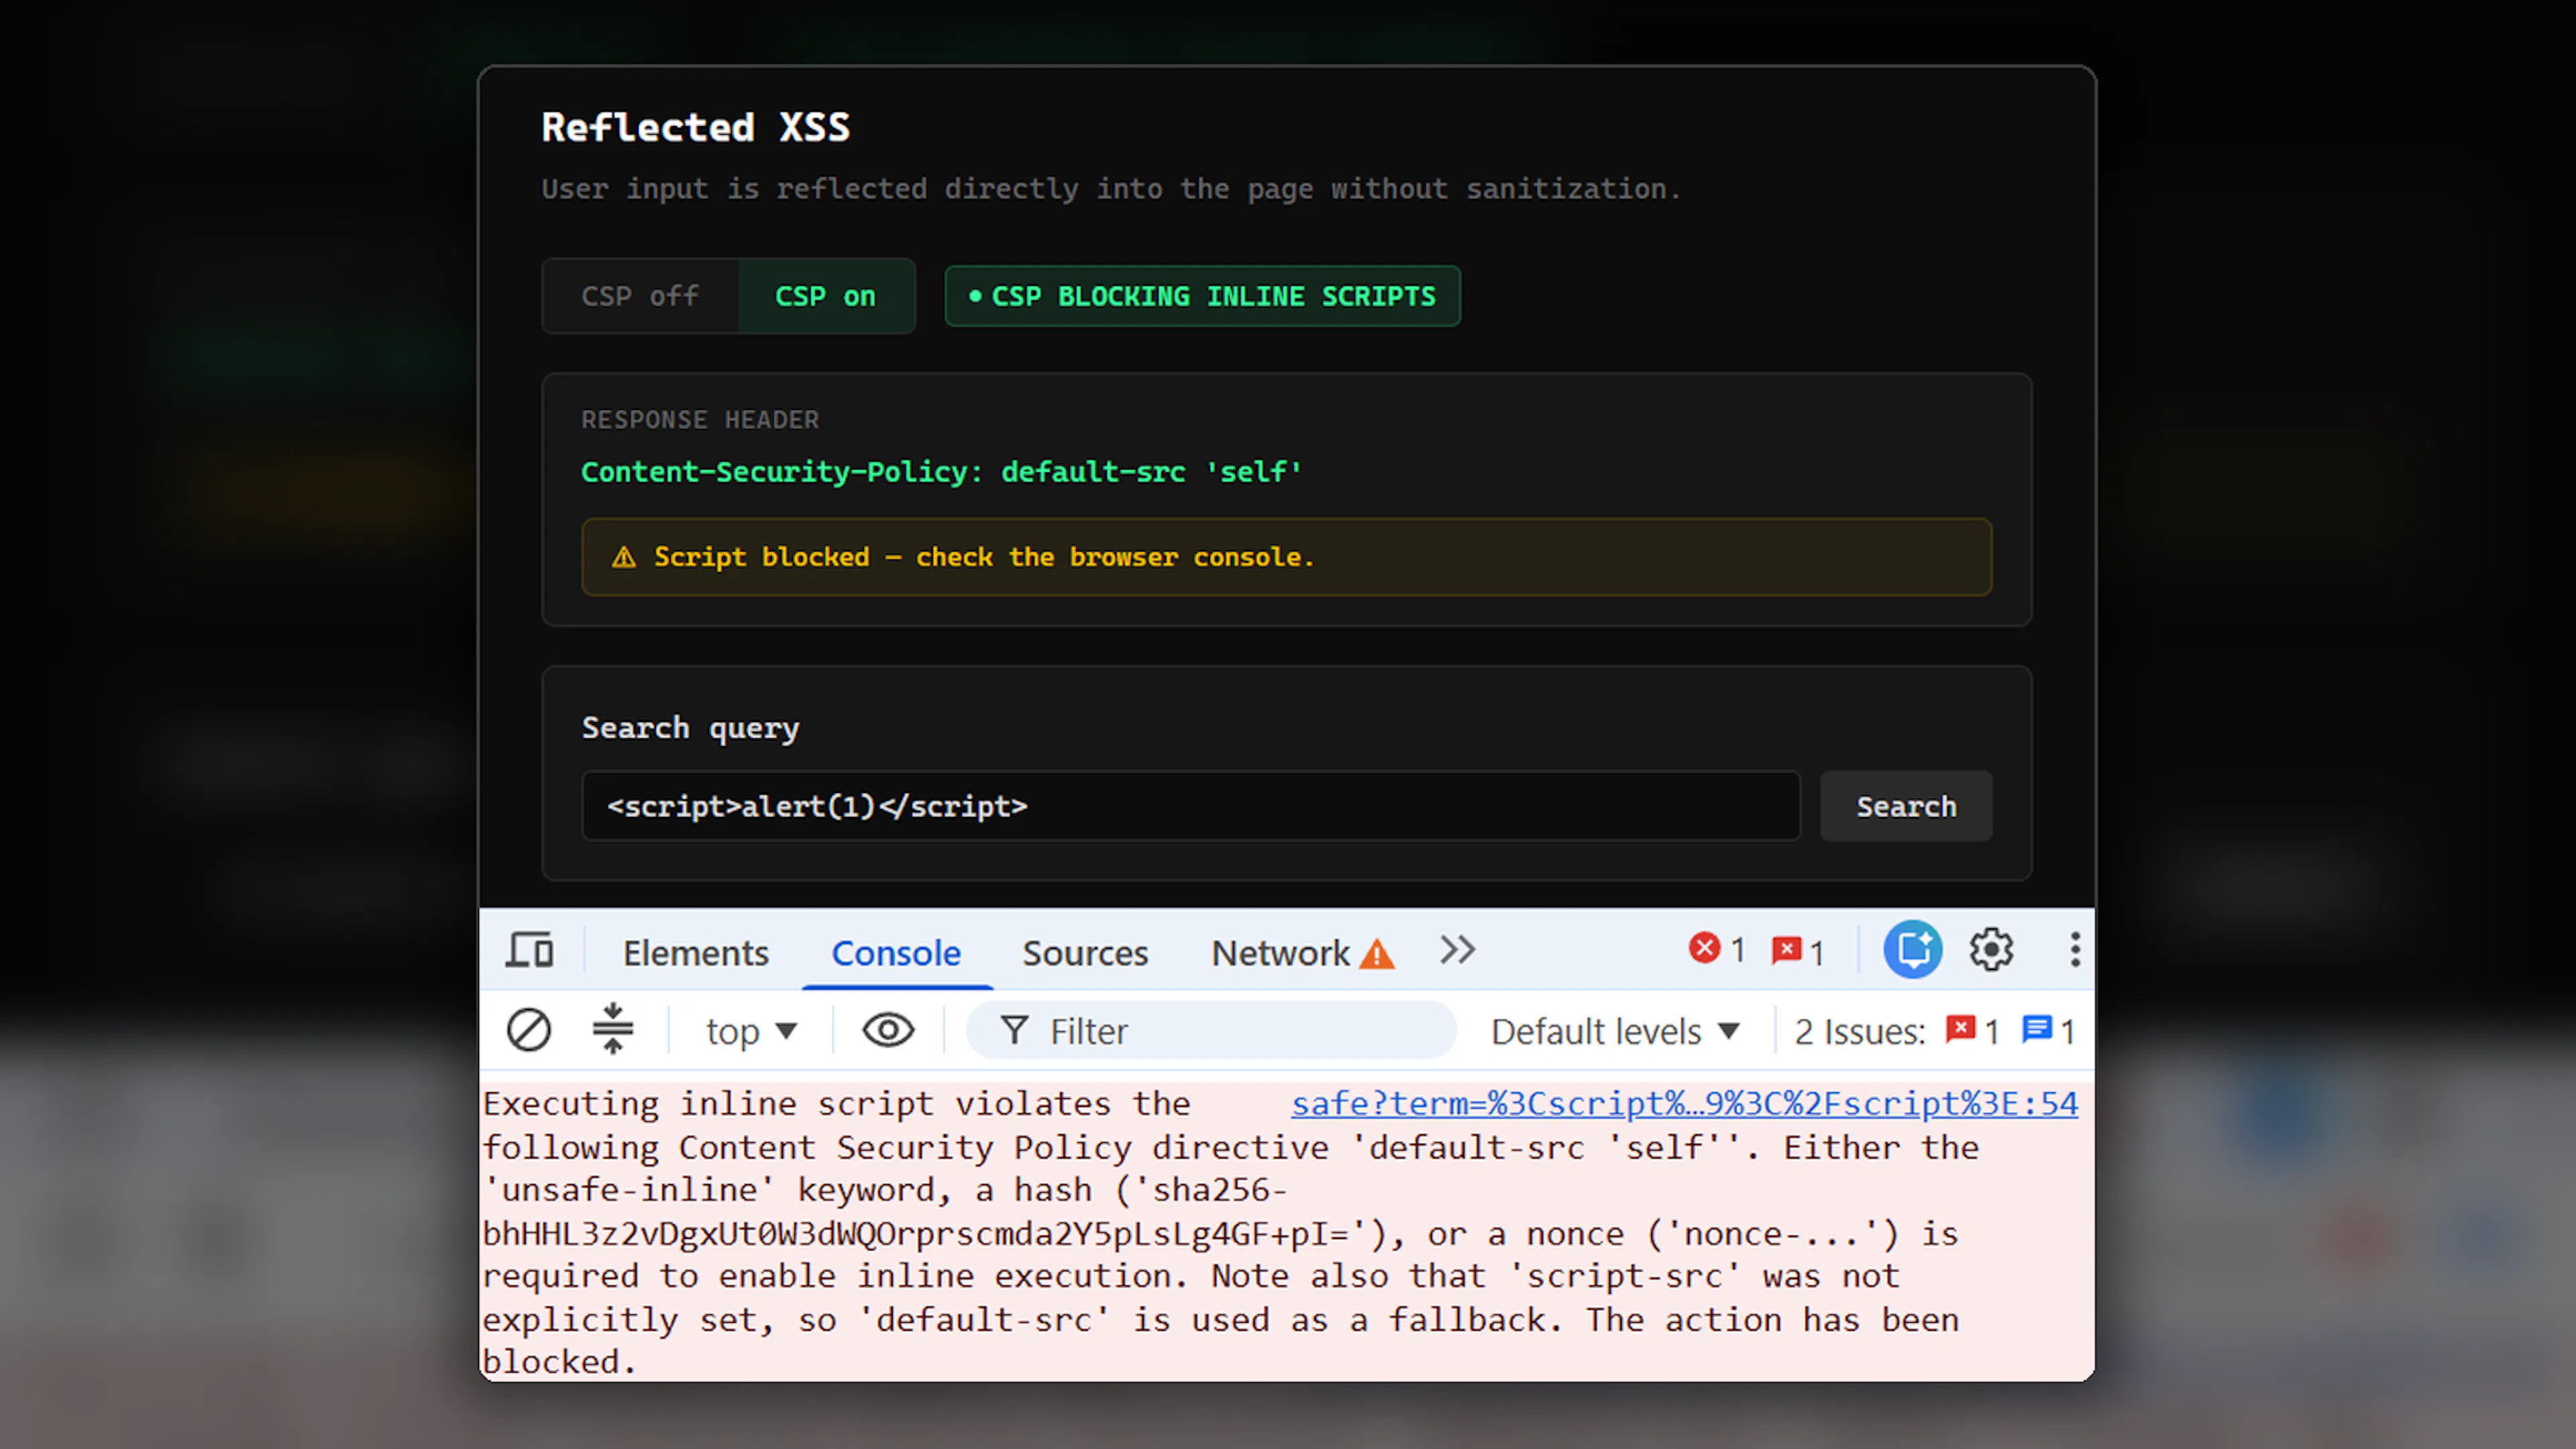Click the Search query label
The width and height of the screenshot is (2576, 1449).
[691, 728]
